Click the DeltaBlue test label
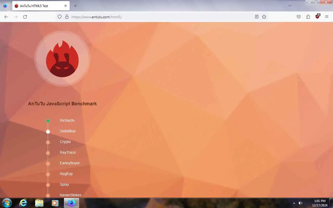The width and height of the screenshot is (333, 208). pyautogui.click(x=68, y=131)
